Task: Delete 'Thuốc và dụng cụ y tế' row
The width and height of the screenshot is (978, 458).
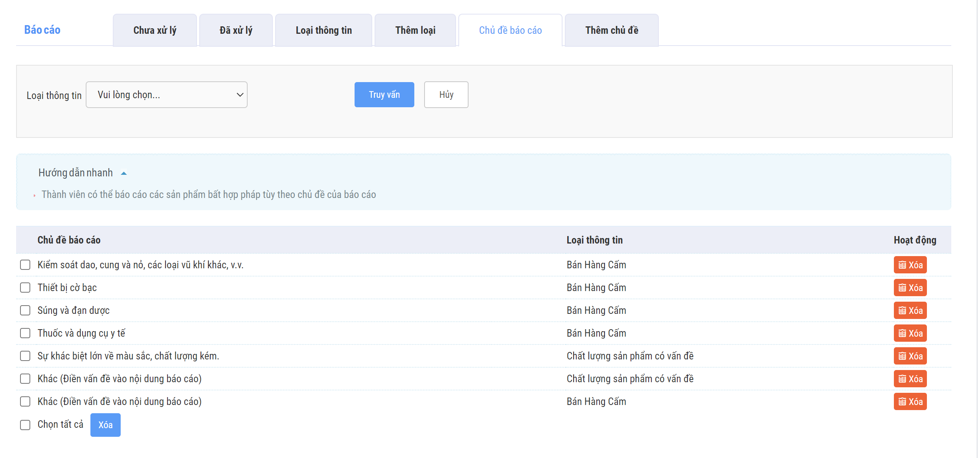Action: pos(910,333)
